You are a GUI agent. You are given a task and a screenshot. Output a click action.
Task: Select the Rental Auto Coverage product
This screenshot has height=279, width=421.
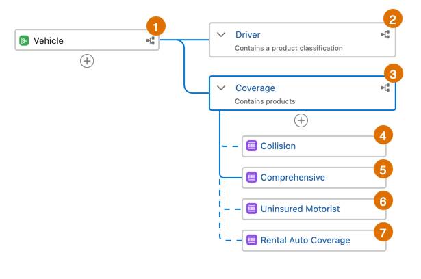[x=314, y=241]
